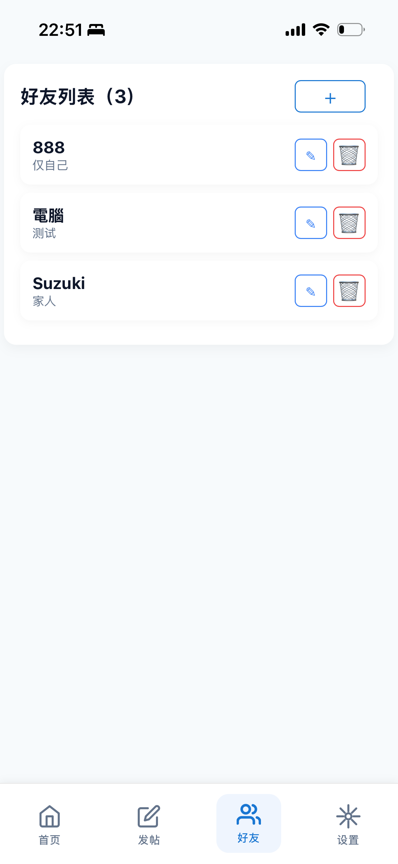Tap the Wi-Fi icon in status bar
The width and height of the screenshot is (398, 864).
pos(321,30)
